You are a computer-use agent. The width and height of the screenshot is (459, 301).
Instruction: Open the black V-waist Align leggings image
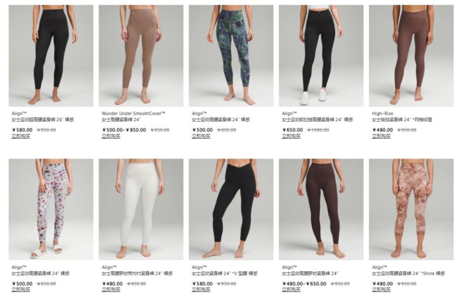click(x=231, y=209)
